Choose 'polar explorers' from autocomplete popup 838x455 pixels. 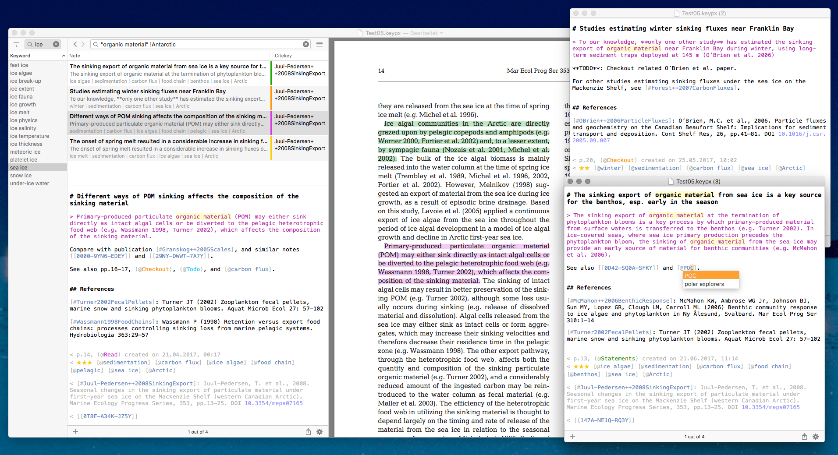click(704, 284)
